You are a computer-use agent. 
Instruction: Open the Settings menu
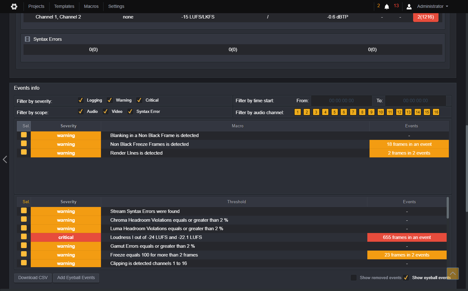click(x=116, y=6)
